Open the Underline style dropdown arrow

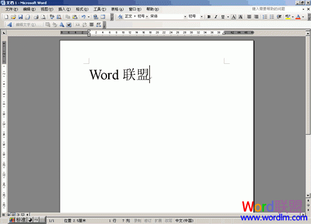tap(228, 17)
